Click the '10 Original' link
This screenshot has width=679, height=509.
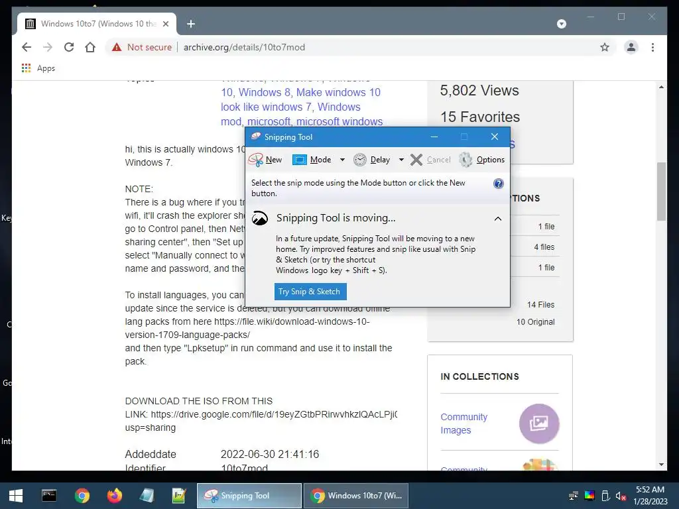535,322
